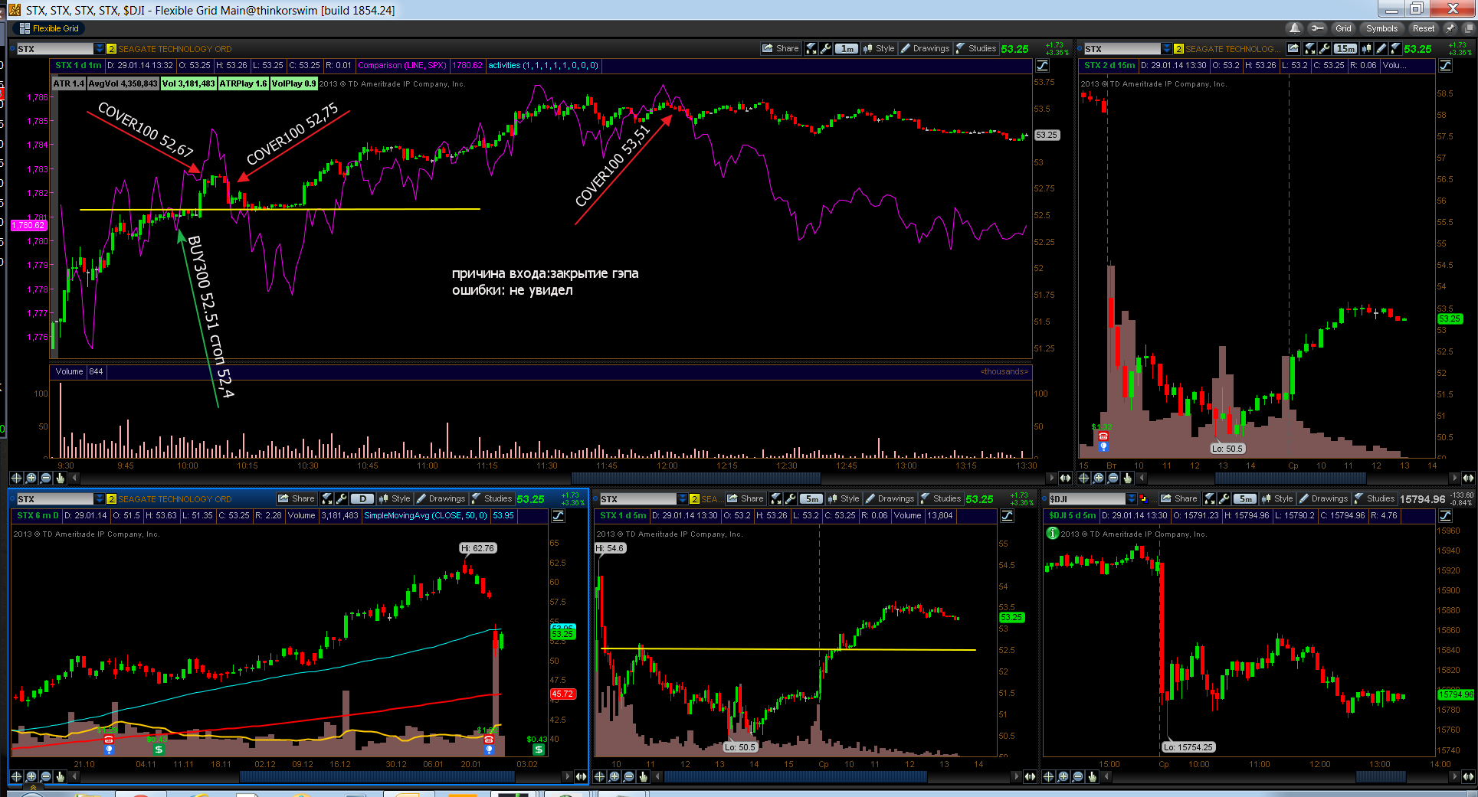Open Style menu in 1m chart
The width and height of the screenshot is (1478, 797).
coord(880,48)
